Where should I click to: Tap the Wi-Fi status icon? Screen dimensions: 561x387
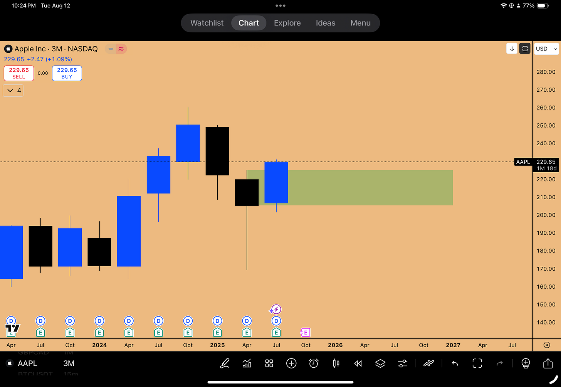(504, 6)
